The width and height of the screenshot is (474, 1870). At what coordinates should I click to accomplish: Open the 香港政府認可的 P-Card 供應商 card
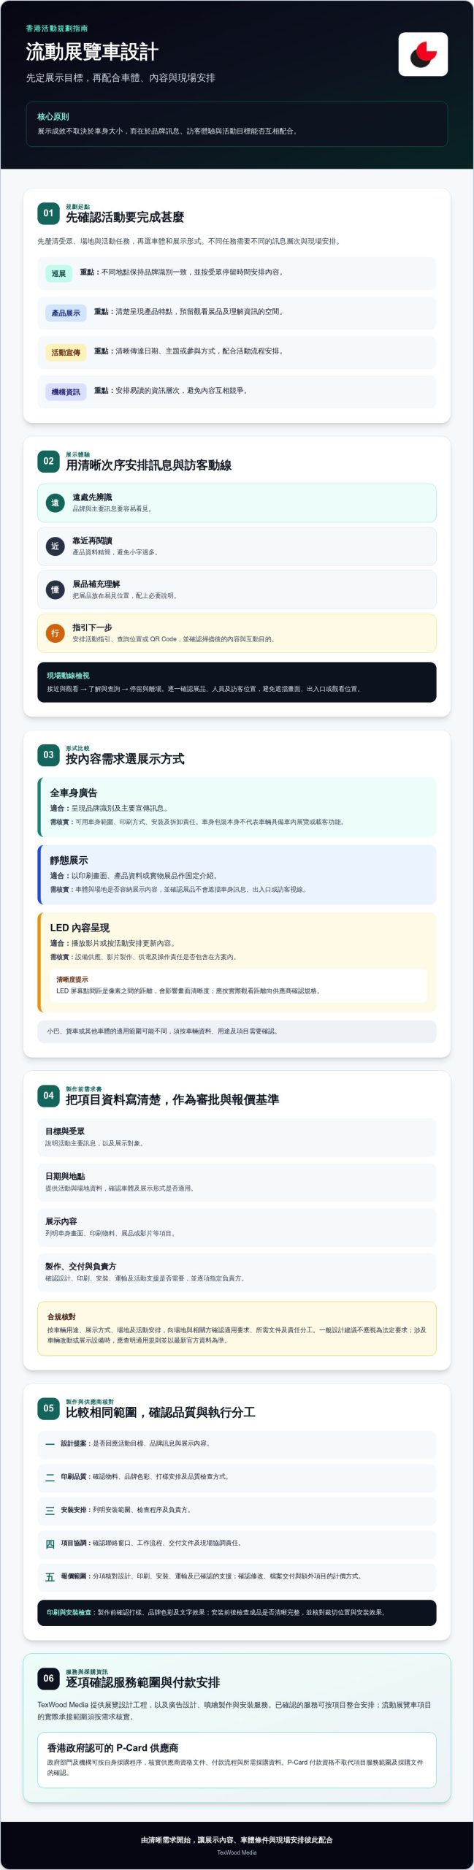click(x=237, y=1760)
